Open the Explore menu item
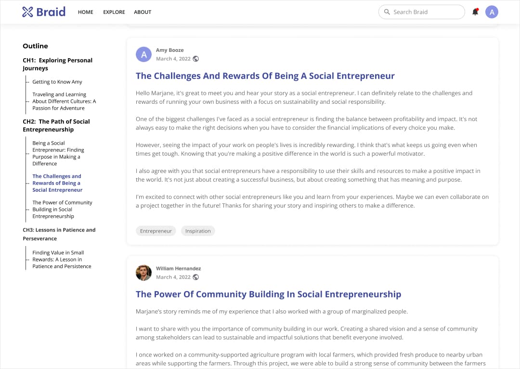 [114, 12]
